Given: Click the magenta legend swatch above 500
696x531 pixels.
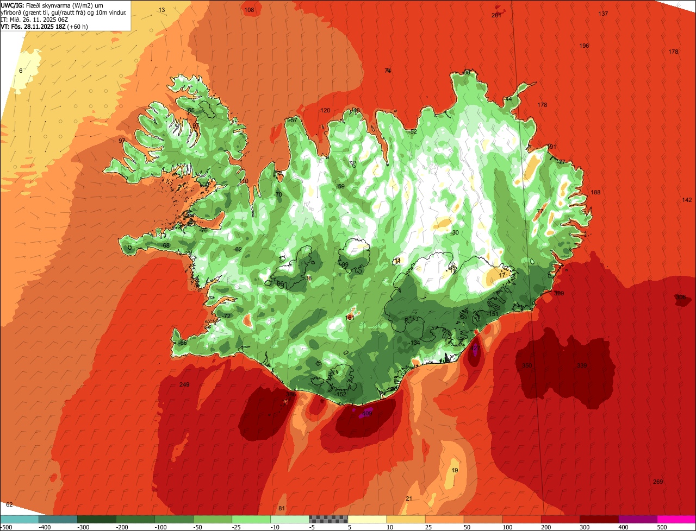Looking at the screenshot, I should click(x=676, y=519).
